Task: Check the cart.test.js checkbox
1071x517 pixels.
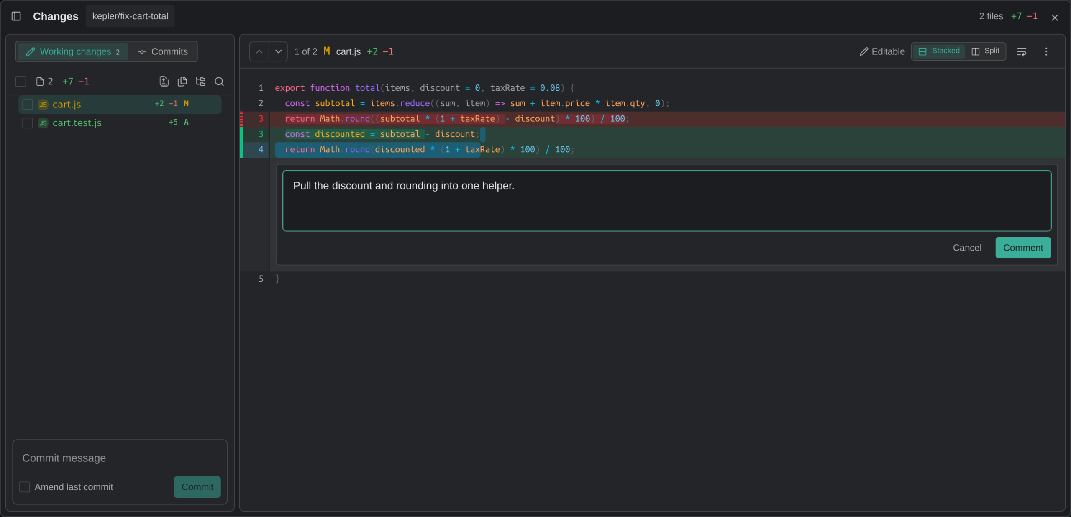Action: [28, 123]
